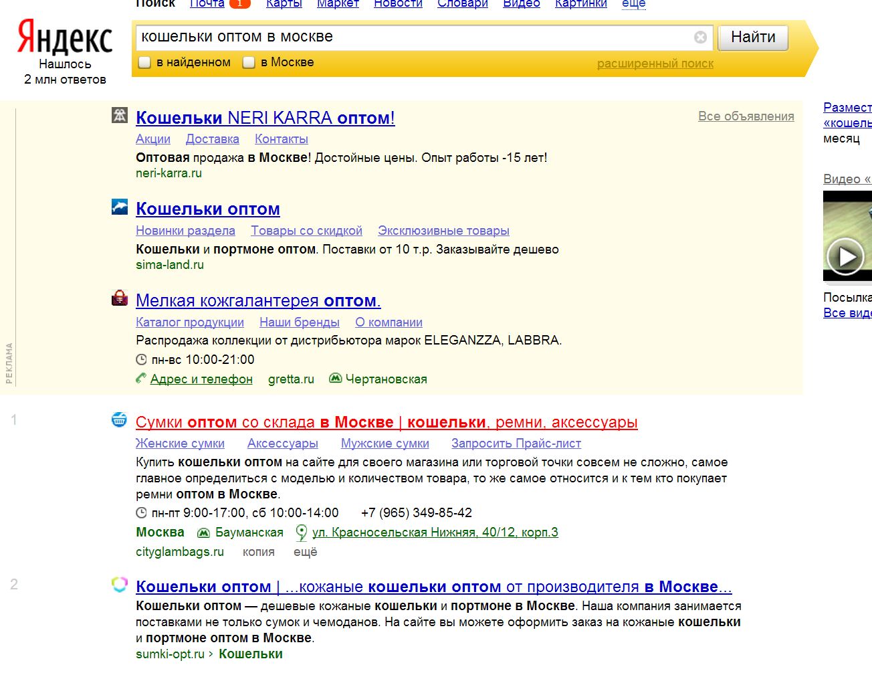Click the Найти search button

[x=753, y=37]
